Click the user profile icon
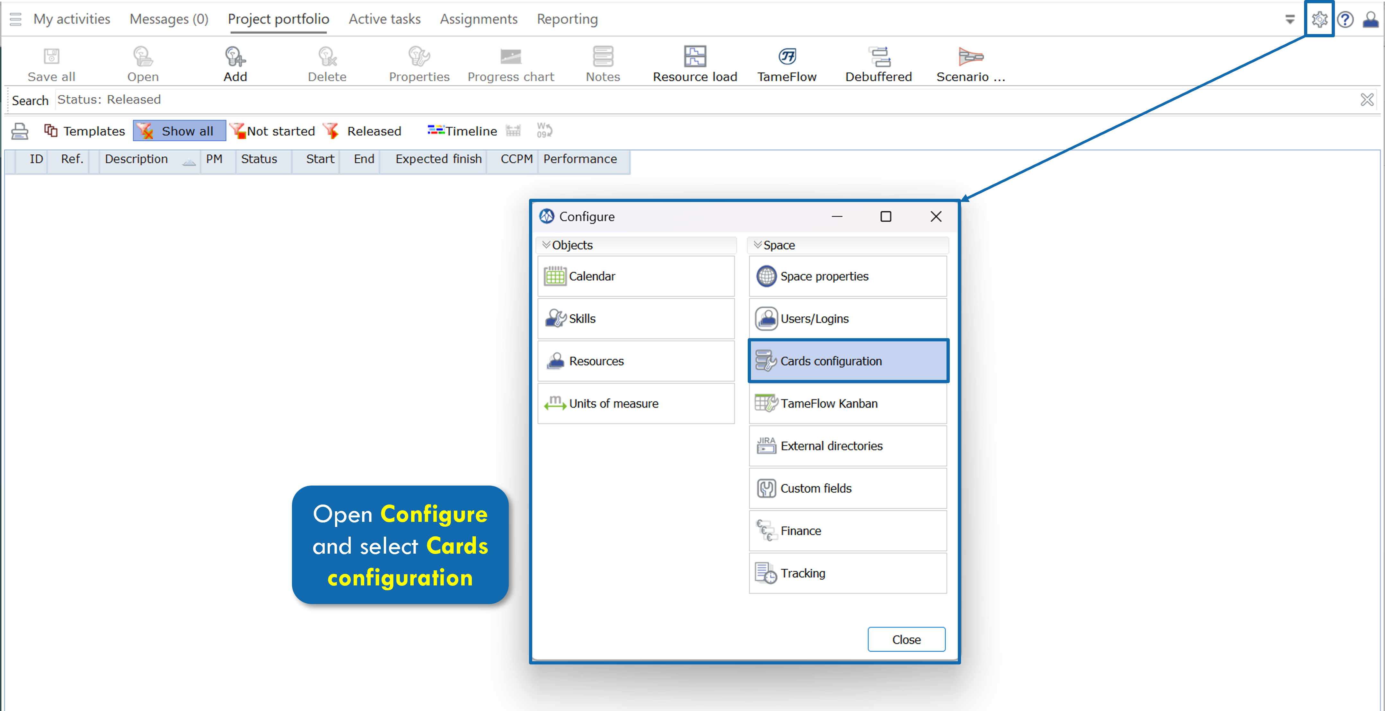The width and height of the screenshot is (1385, 711). [1371, 19]
